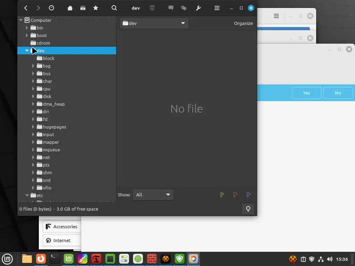Open the Show All filter dropdown

(x=153, y=195)
